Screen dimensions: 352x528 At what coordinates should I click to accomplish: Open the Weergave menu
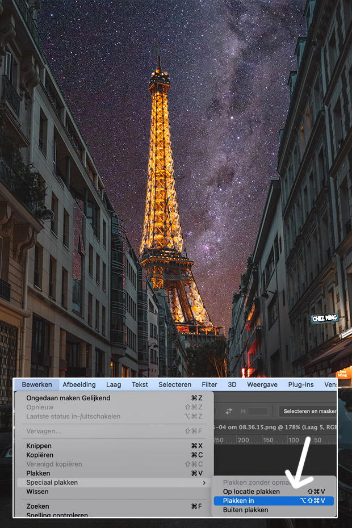(262, 384)
